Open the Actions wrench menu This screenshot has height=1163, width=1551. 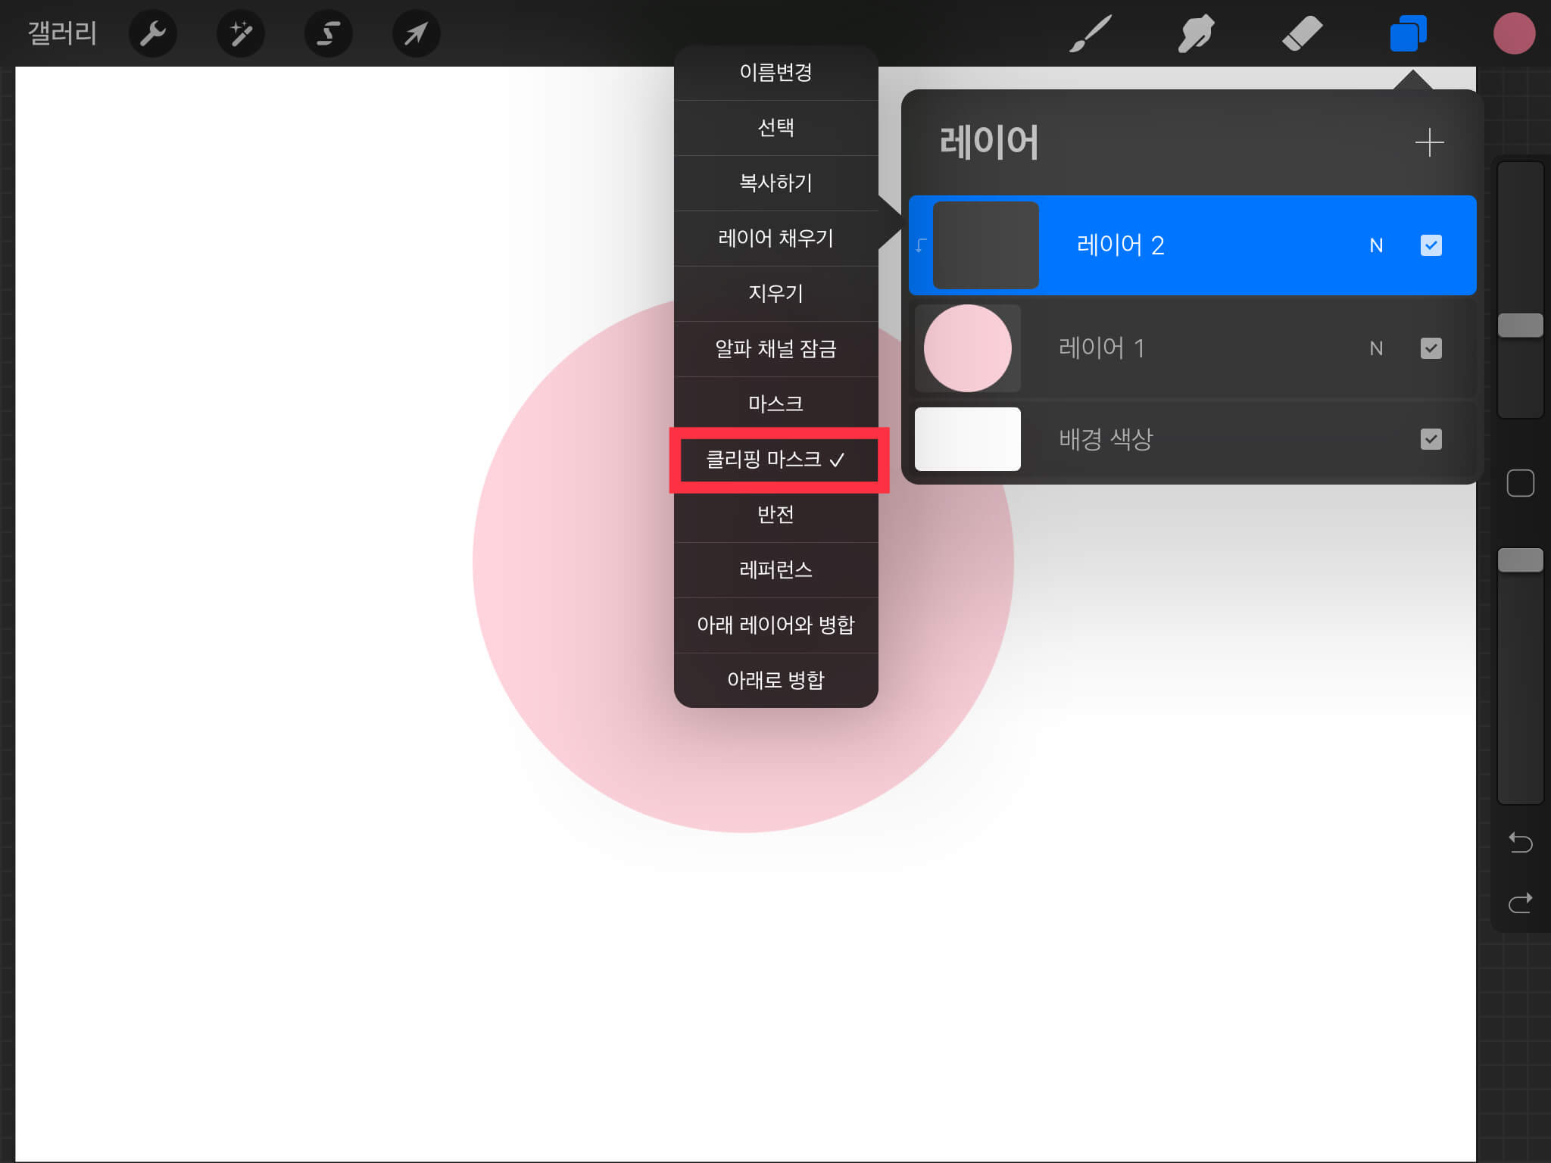pos(152,33)
